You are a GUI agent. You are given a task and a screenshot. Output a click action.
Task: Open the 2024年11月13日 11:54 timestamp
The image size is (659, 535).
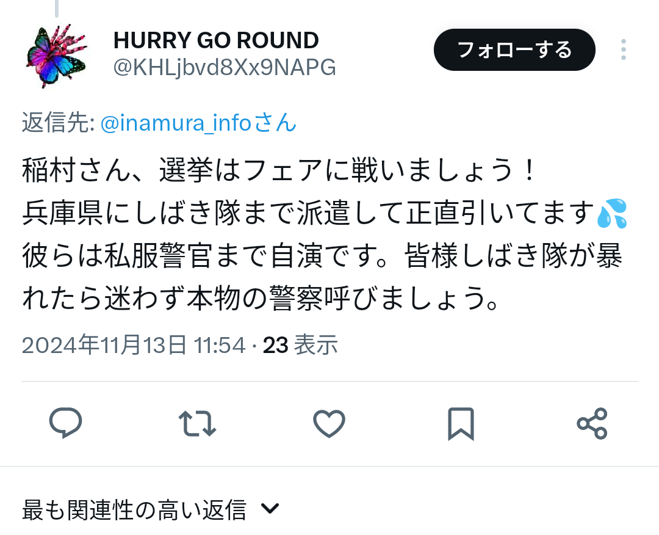pyautogui.click(x=133, y=345)
